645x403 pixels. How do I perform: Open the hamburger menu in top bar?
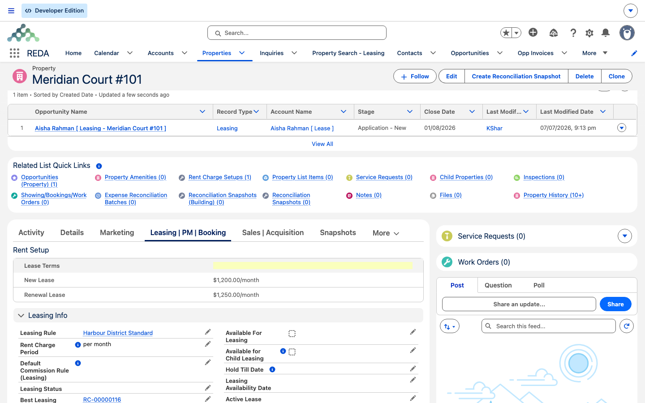[11, 11]
